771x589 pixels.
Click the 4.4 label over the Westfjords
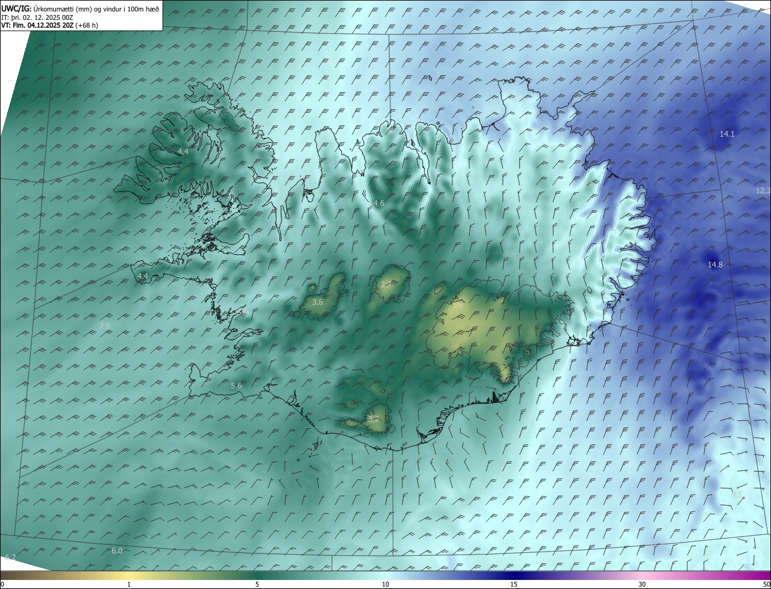point(183,152)
